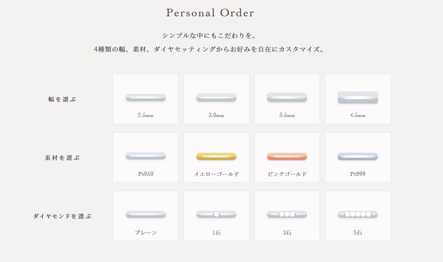Click the Personal Order heading
Image resolution: width=443 pixels, height=262 pixels.
210,13
